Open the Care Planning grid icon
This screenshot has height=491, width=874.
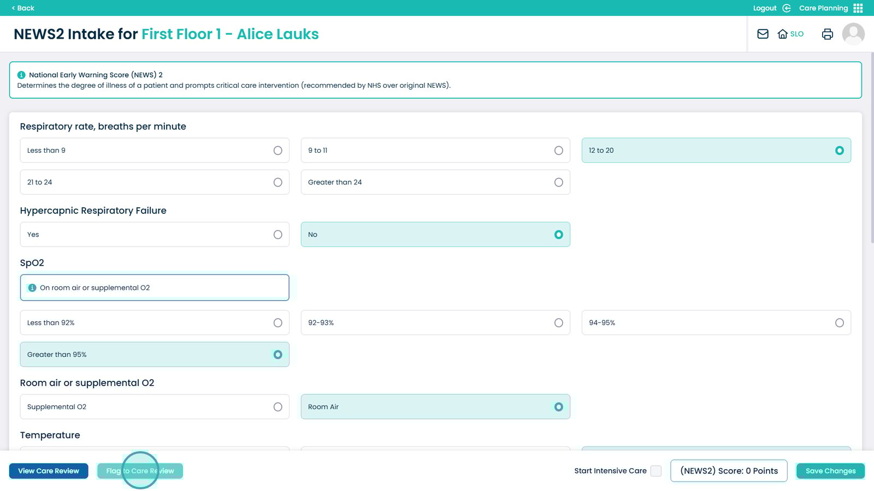point(858,8)
